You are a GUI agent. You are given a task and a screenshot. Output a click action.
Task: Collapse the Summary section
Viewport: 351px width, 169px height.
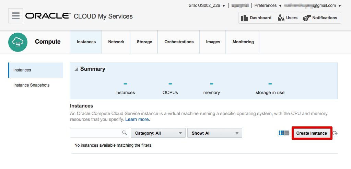click(x=77, y=69)
